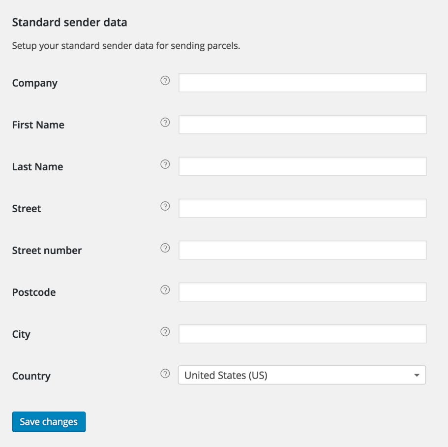Click the Save changes button
This screenshot has height=447, width=448.
(49, 421)
